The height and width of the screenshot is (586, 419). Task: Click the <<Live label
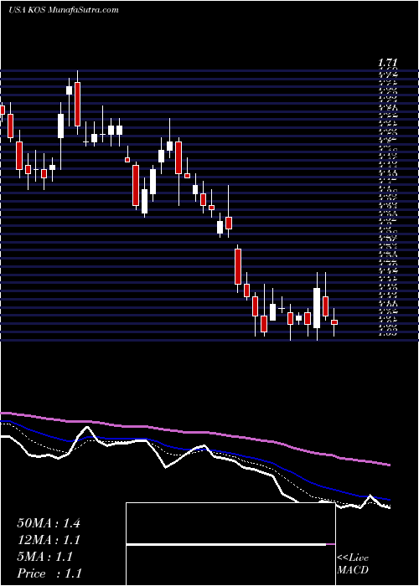pyautogui.click(x=353, y=558)
